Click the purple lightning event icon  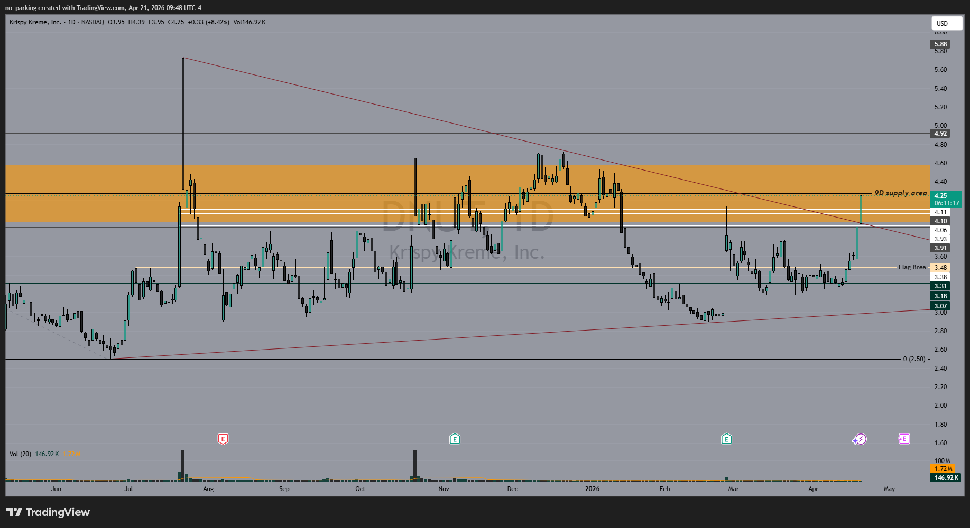click(x=860, y=439)
